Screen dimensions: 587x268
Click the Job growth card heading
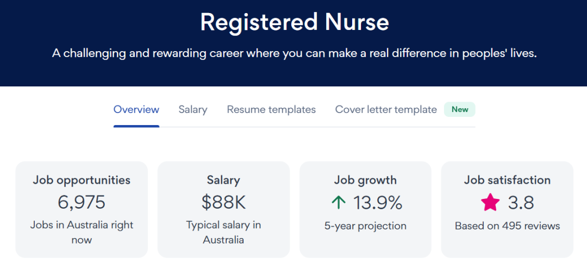365,180
